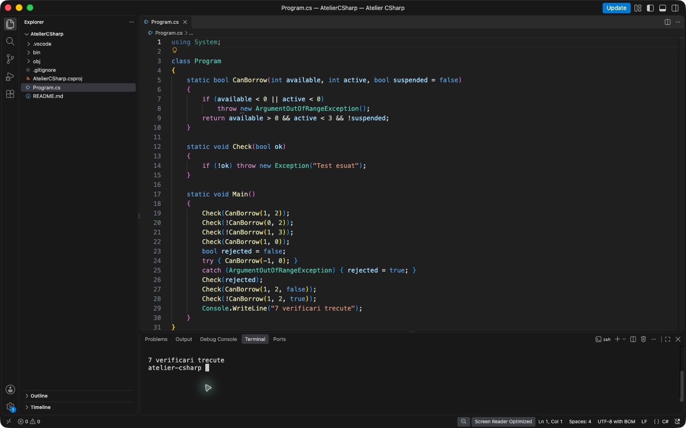Click the terminal vertical scrollbar
Screen dimensions: 686x428
(x=682, y=386)
